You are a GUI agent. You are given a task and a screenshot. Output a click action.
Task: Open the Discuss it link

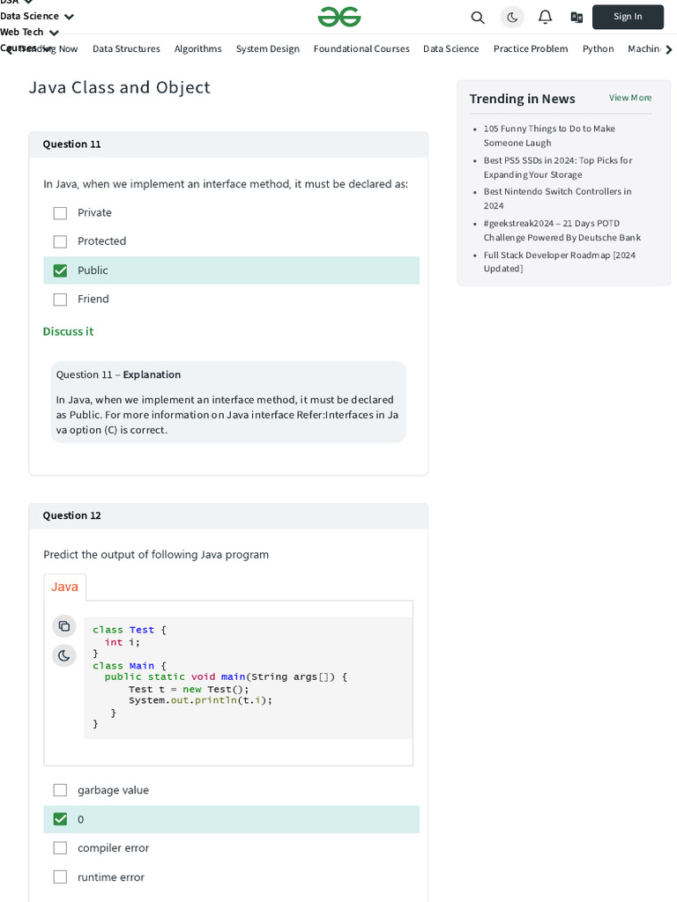pyautogui.click(x=68, y=331)
